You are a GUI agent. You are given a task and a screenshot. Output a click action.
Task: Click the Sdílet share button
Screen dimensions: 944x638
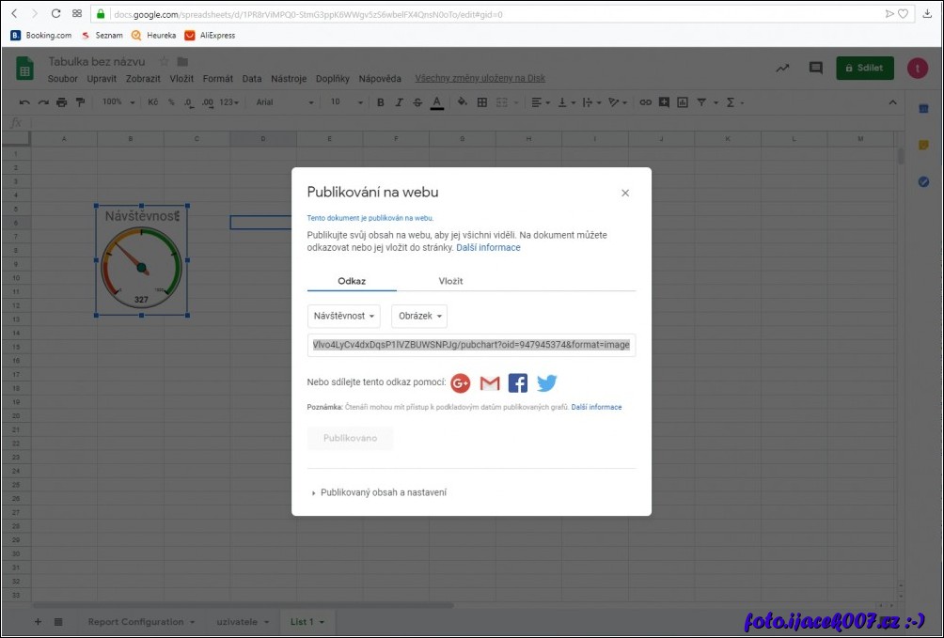864,69
